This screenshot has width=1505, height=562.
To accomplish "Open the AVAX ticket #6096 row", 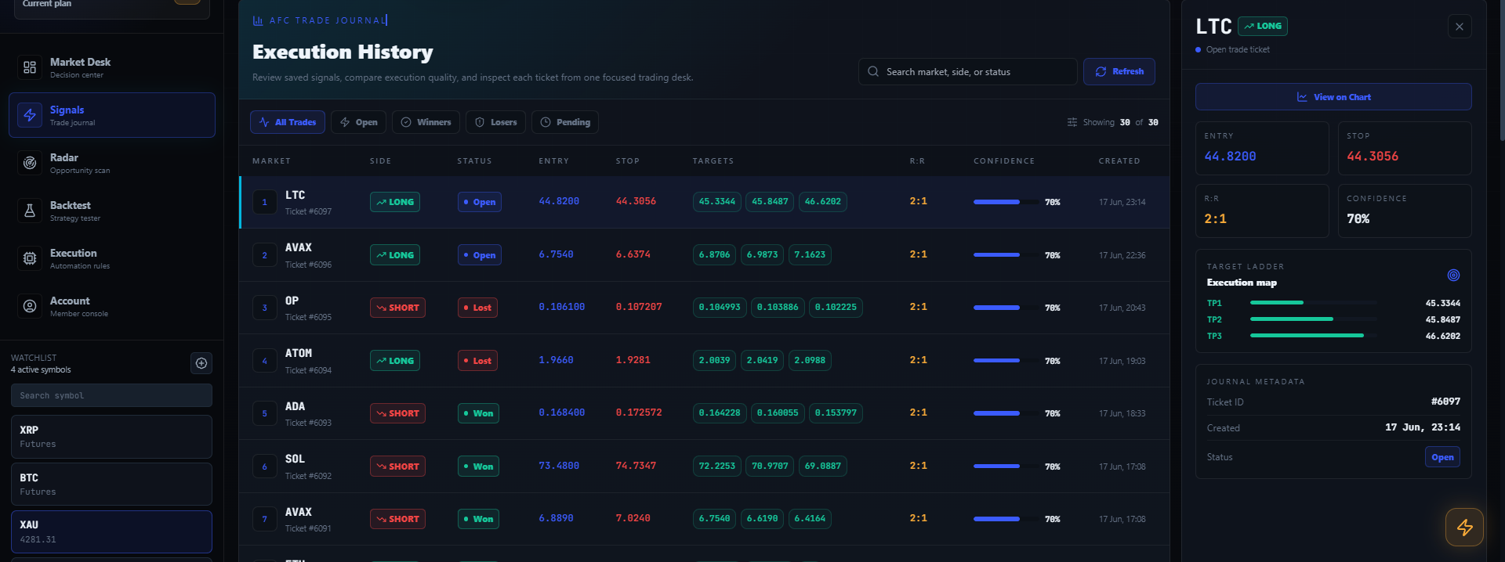I will [x=704, y=255].
